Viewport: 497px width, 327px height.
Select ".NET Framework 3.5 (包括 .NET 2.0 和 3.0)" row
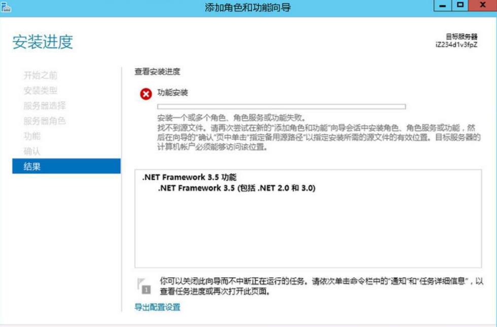(236, 188)
